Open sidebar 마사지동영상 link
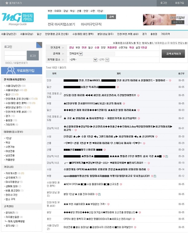The height and width of the screenshot is (233, 188). pyautogui.click(x=12, y=182)
